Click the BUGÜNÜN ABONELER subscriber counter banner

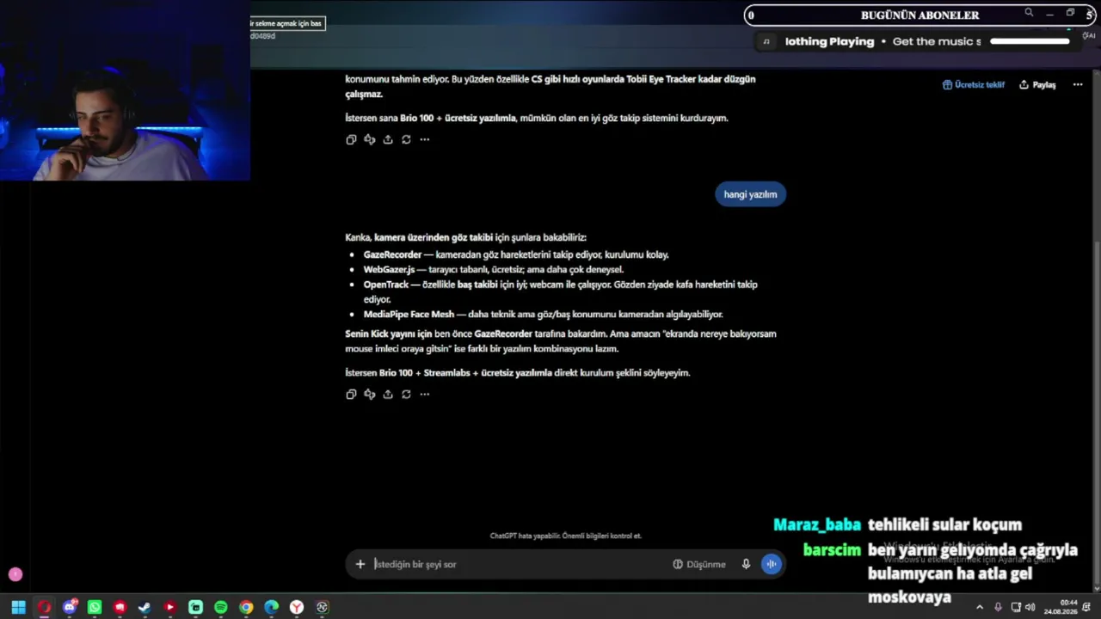[x=921, y=15]
